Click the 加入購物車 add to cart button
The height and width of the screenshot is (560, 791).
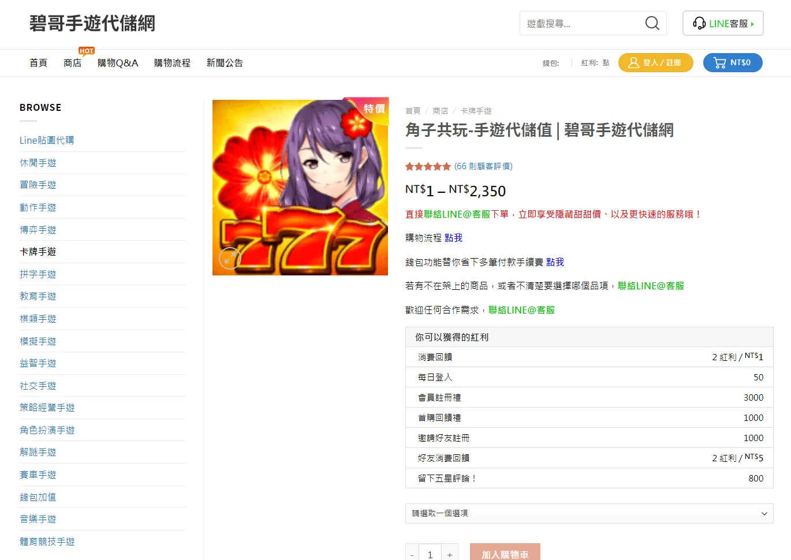click(505, 552)
